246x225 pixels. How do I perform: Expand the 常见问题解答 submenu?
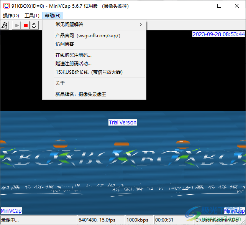pyautogui.click(x=94, y=25)
